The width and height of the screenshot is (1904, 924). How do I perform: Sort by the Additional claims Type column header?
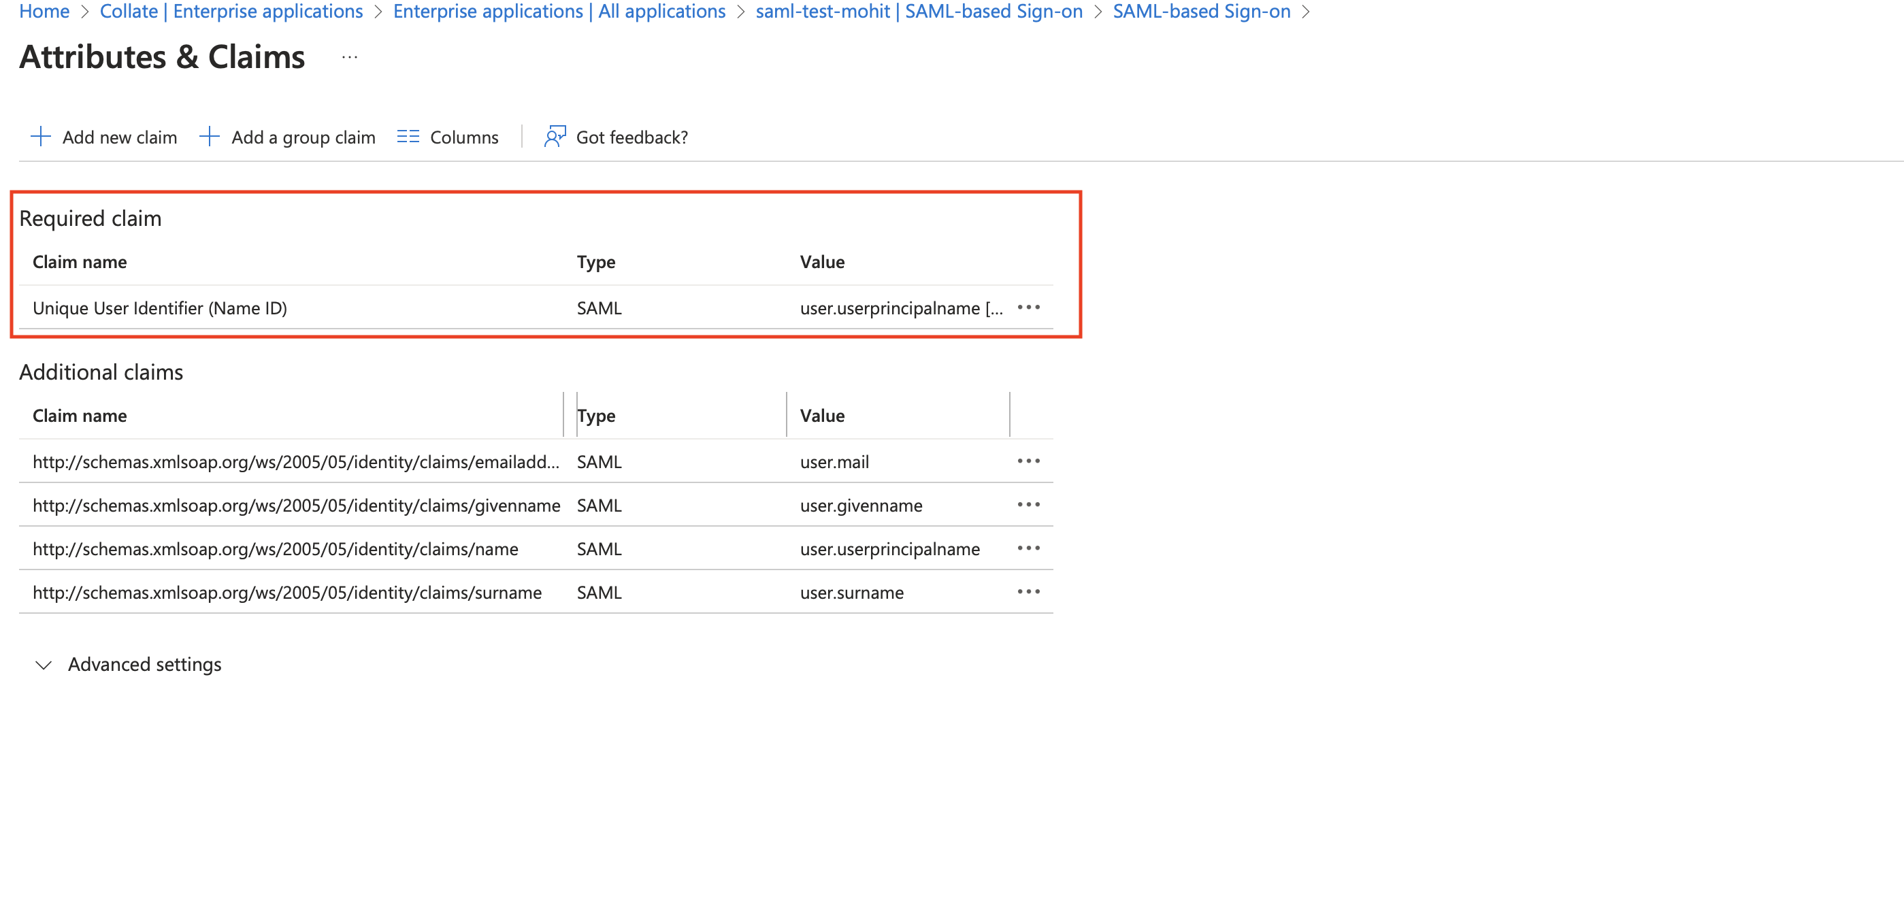[597, 416]
